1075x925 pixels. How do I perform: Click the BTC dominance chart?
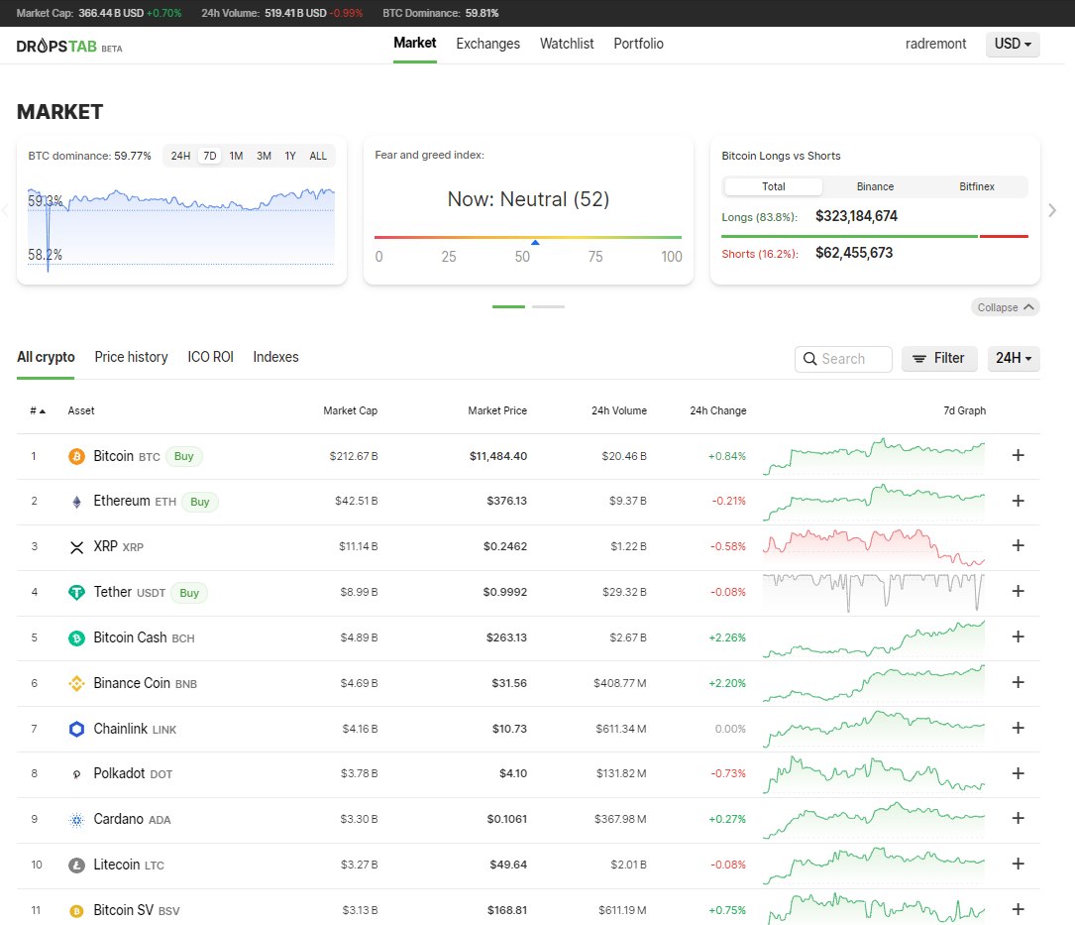[x=181, y=228]
